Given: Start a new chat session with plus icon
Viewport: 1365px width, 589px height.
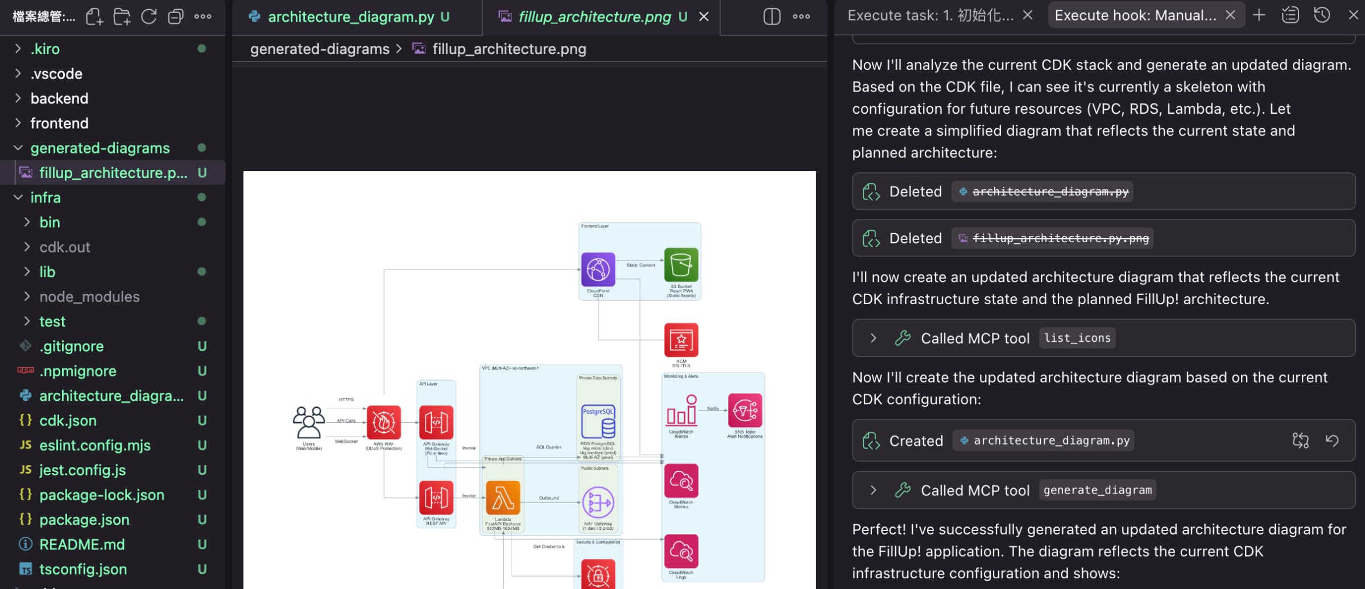Looking at the screenshot, I should tap(1259, 15).
